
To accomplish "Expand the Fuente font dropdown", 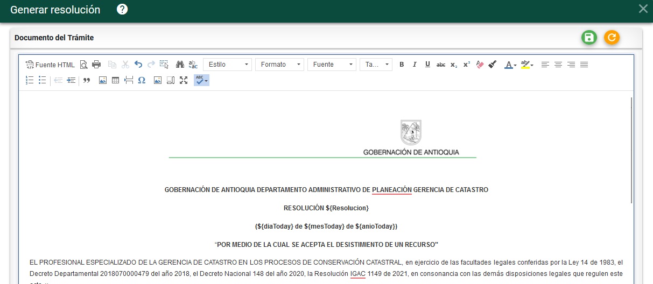I will point(332,65).
